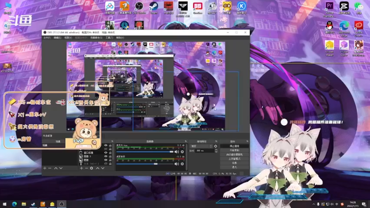This screenshot has width=370, height=208.
Task: Open the YY raccoon desktop shortcut
Action: [x=227, y=7]
